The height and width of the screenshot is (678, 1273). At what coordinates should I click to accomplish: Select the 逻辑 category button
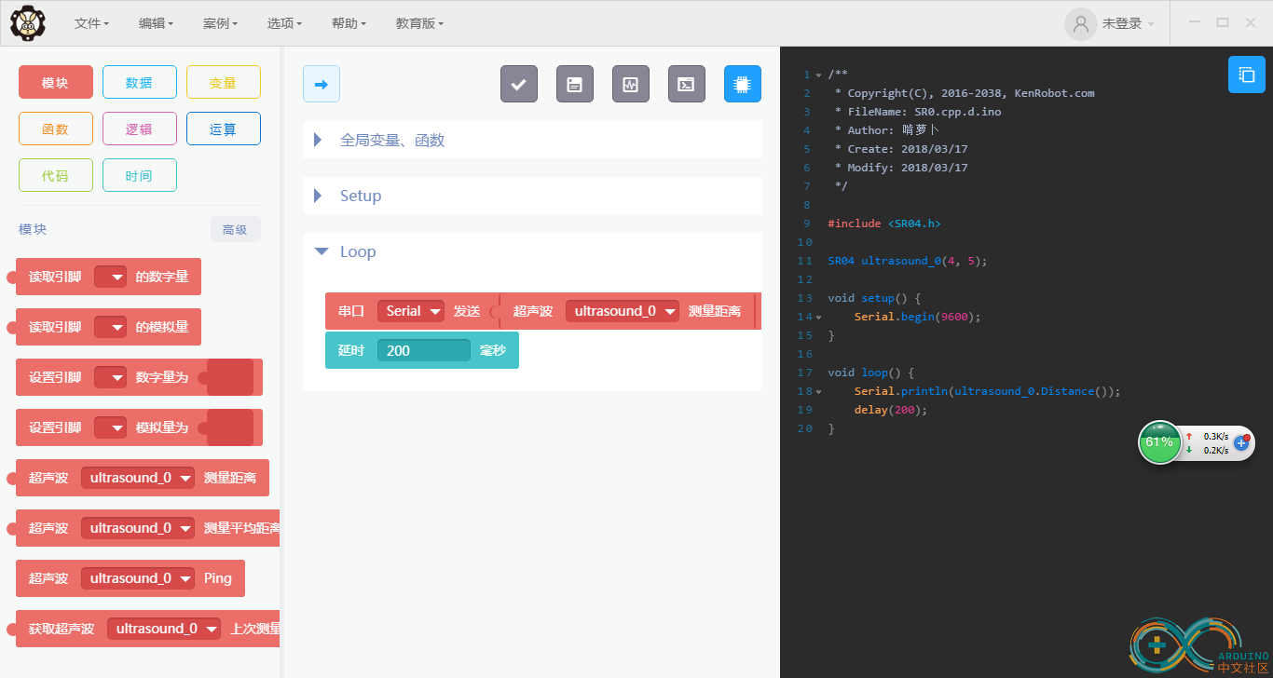(140, 129)
